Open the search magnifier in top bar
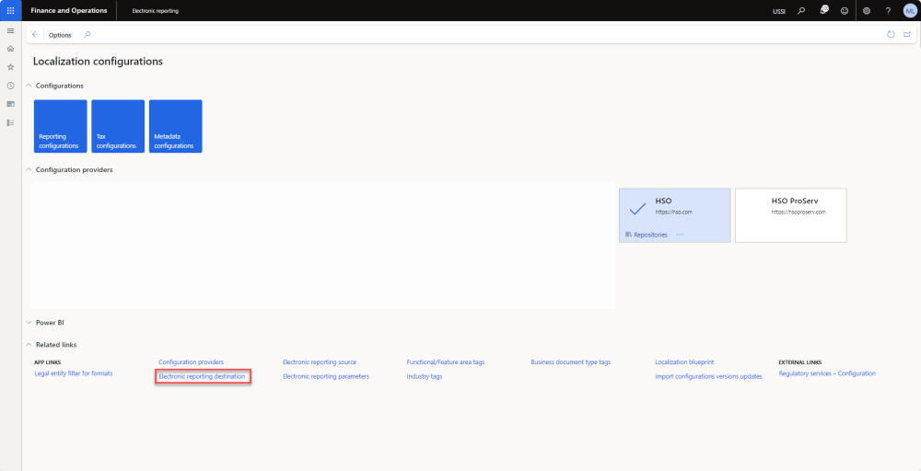Screen dimensions: 921x471 (x=801, y=10)
